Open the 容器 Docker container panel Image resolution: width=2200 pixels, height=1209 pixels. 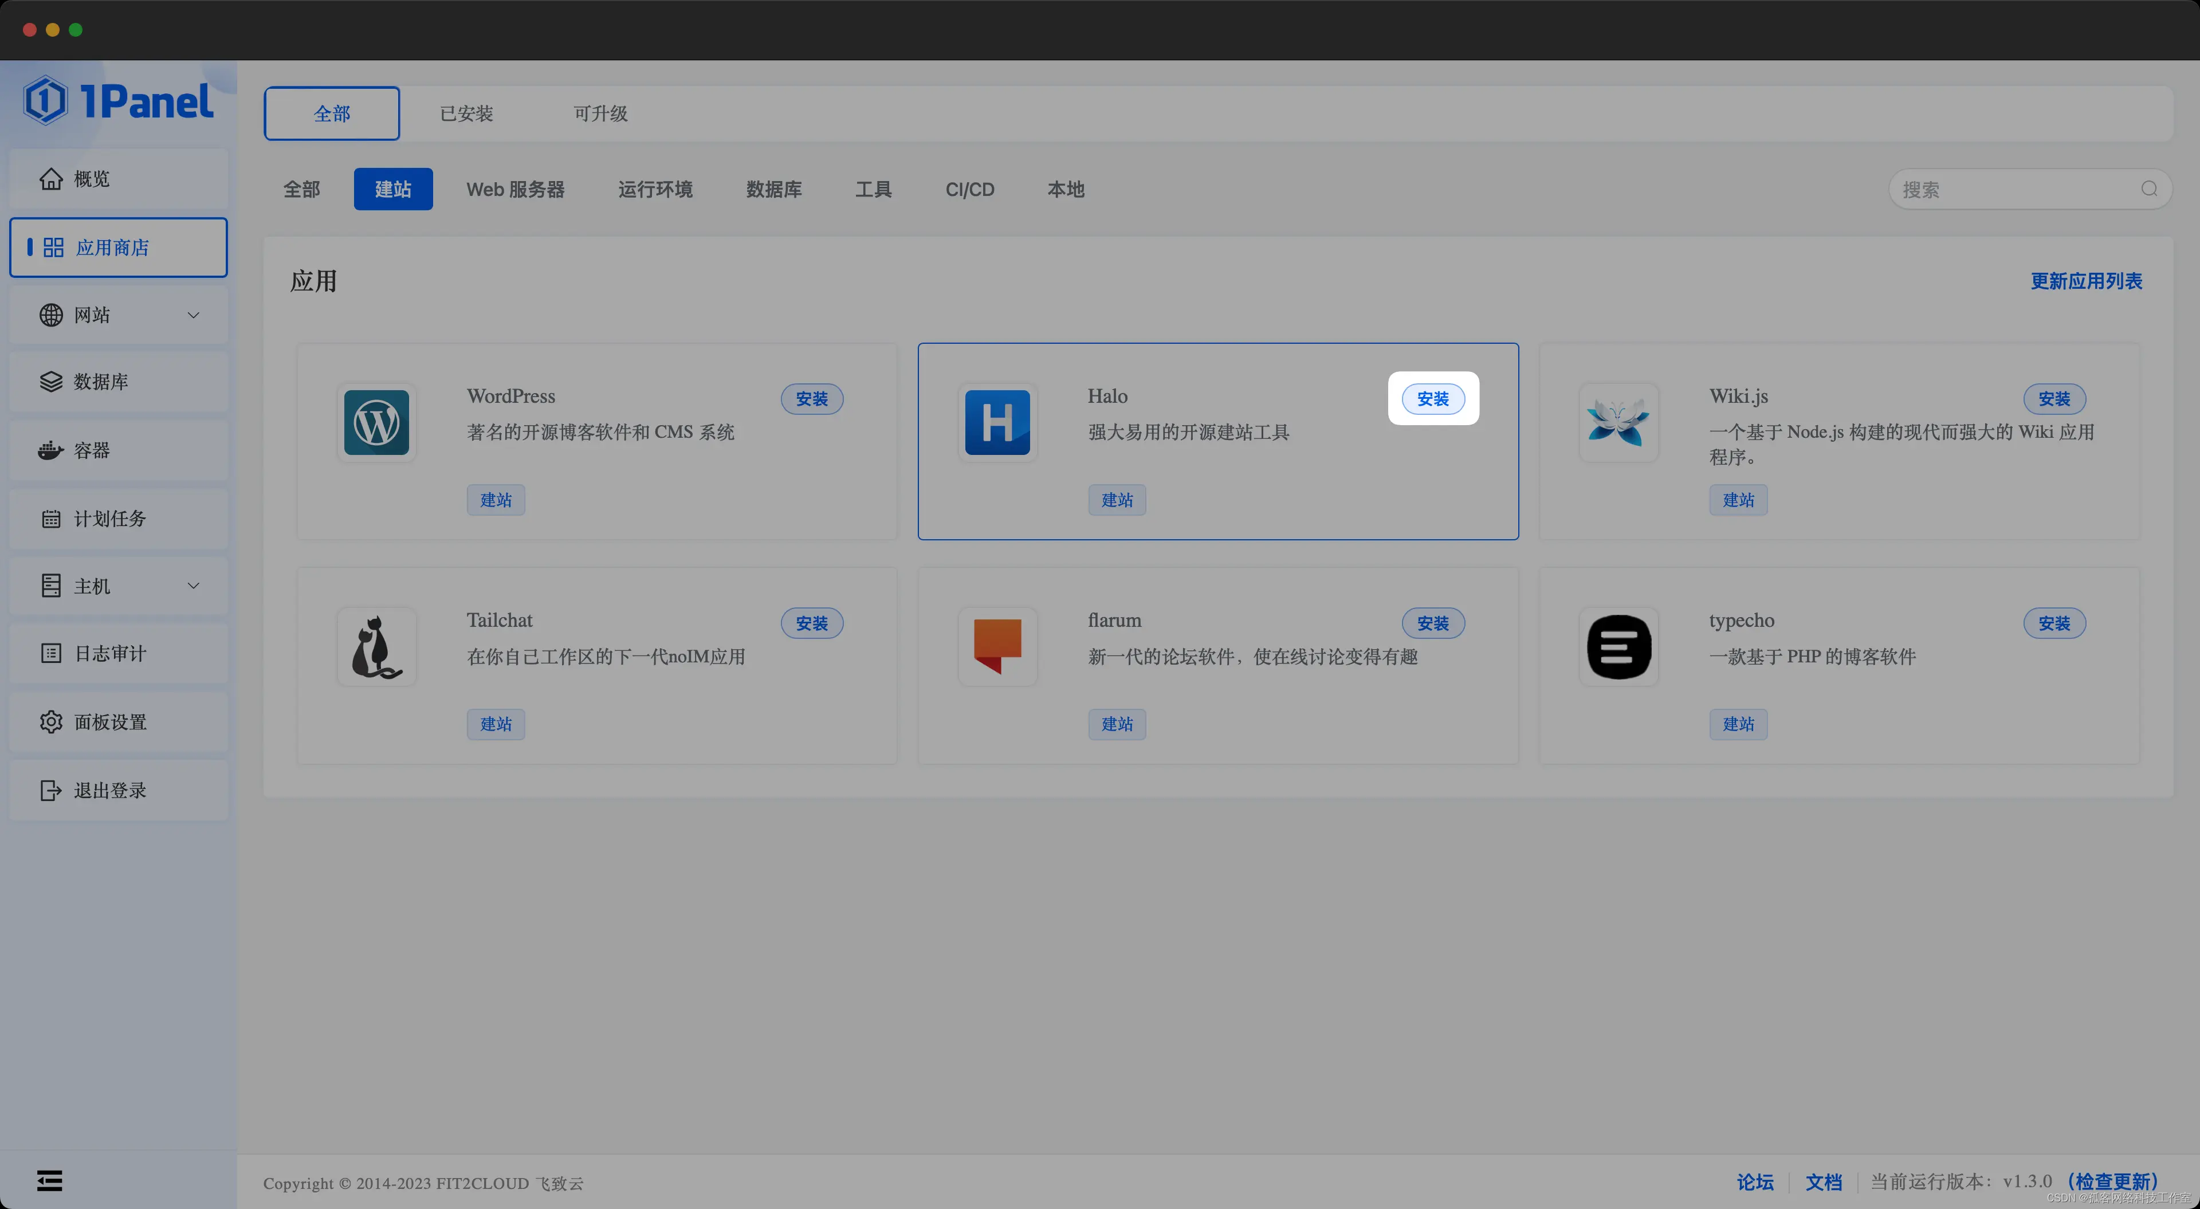[51, 450]
